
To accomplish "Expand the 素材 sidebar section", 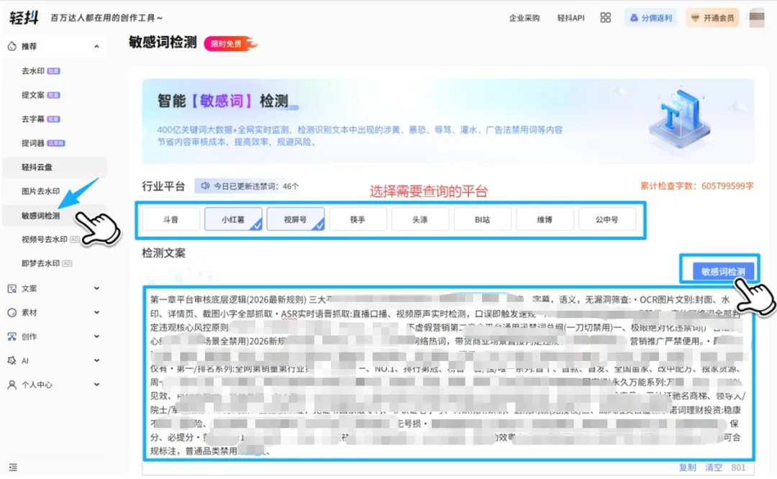I will click(96, 312).
